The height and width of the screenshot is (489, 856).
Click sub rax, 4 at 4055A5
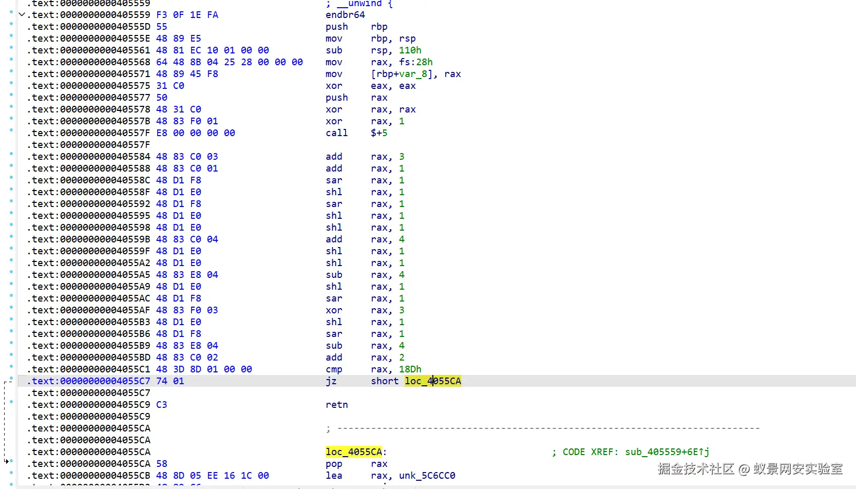365,275
